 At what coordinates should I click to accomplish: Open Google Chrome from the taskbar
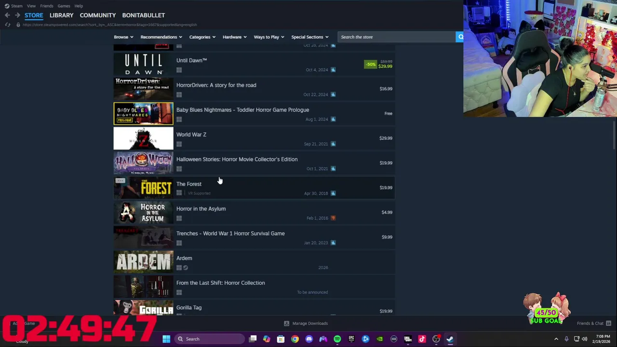[295, 339]
